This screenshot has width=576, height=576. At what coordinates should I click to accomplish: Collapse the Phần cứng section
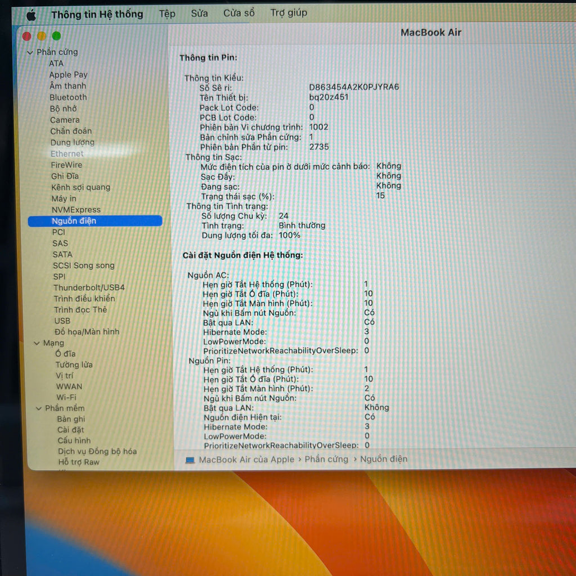[30, 52]
